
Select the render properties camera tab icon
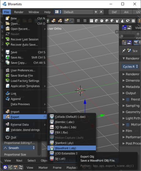[x=136, y=43]
